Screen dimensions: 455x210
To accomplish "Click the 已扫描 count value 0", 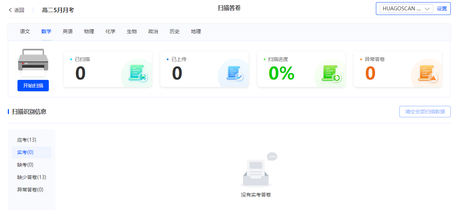I will coord(81,73).
